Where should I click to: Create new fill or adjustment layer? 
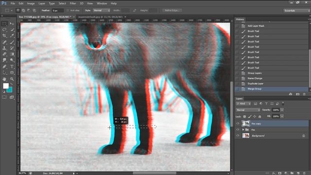tap(286, 173)
